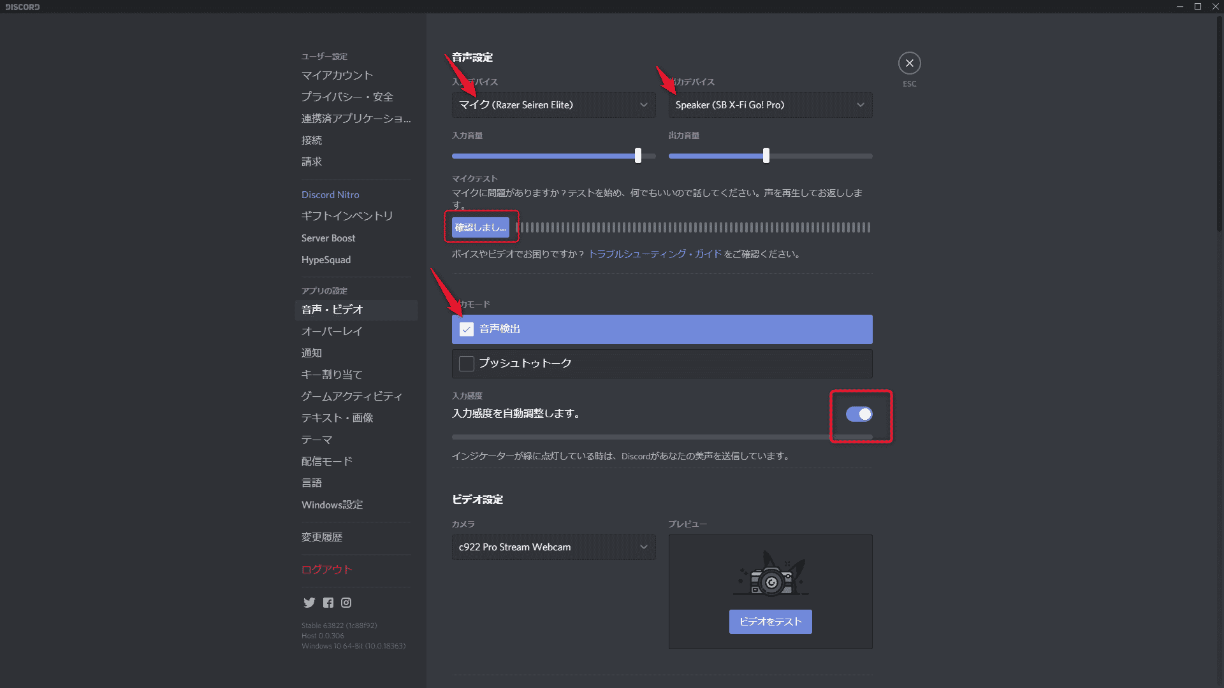
Task: Click the 入力音量 slider handle
Action: coord(638,155)
